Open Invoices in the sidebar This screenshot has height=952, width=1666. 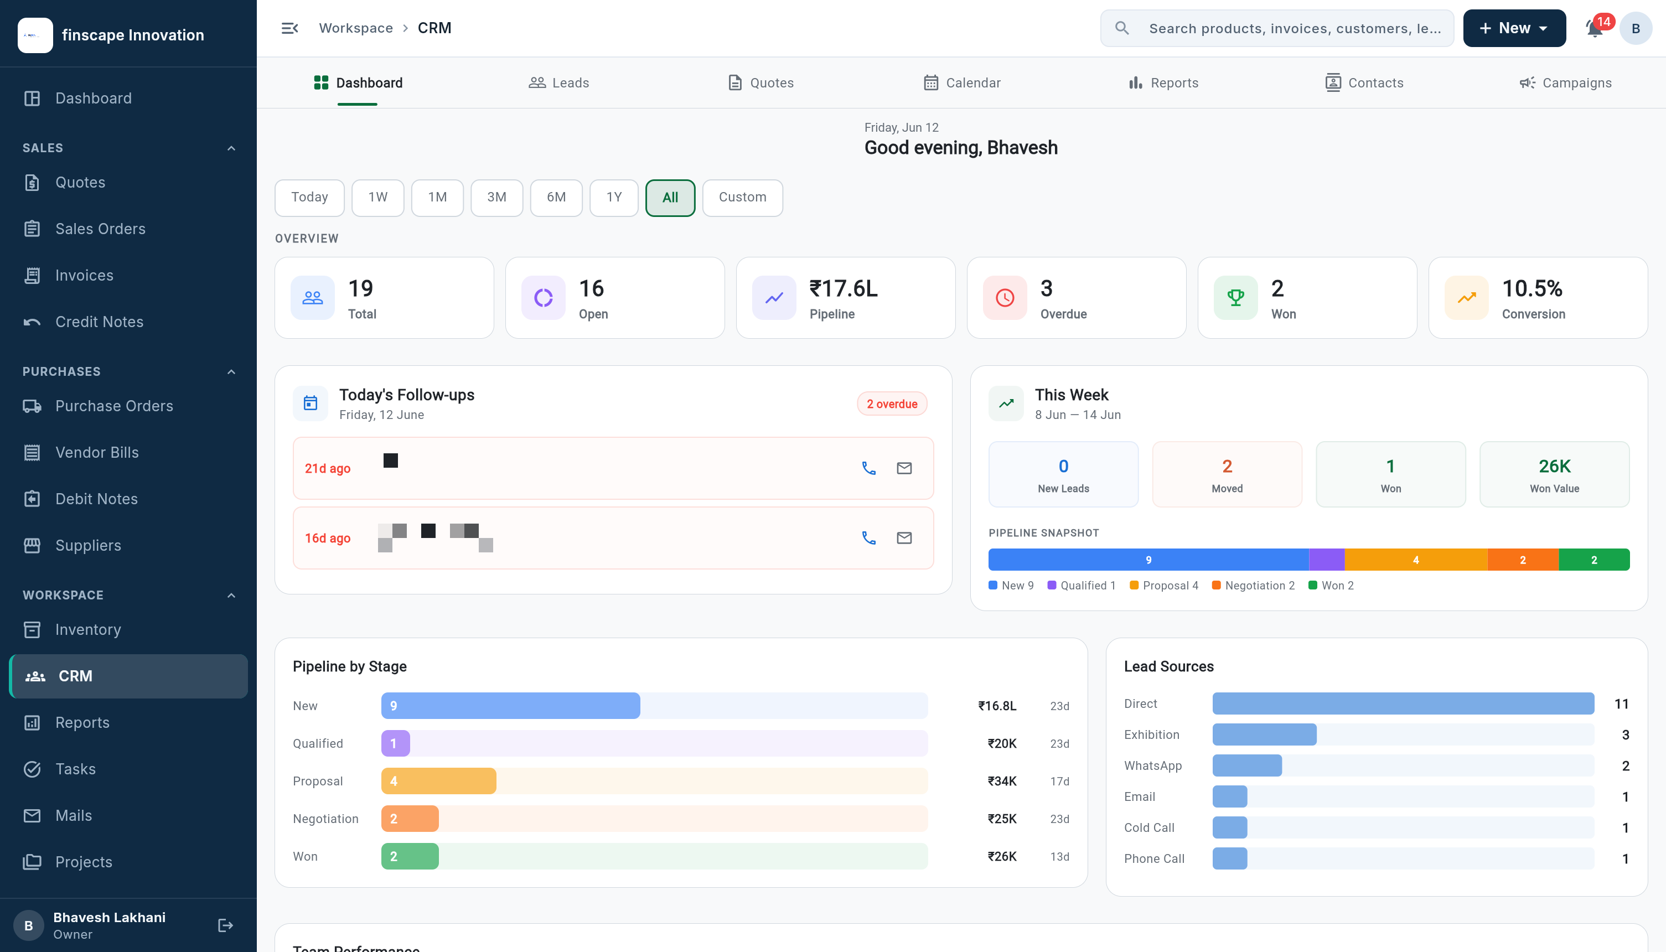coord(128,275)
